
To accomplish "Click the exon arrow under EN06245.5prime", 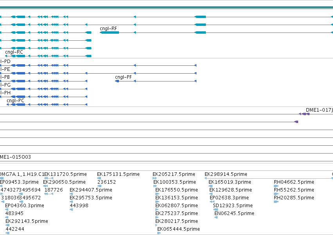I will (216, 218).
